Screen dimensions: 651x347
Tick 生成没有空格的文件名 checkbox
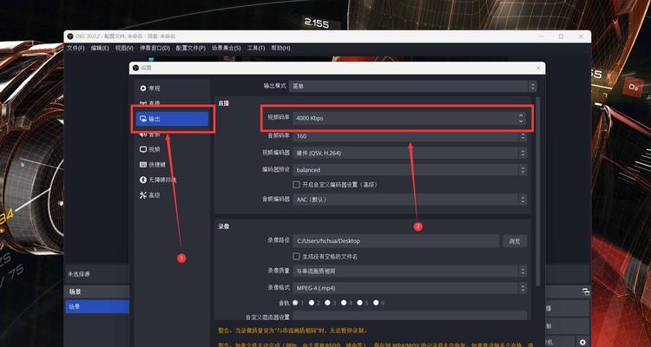coord(297,257)
